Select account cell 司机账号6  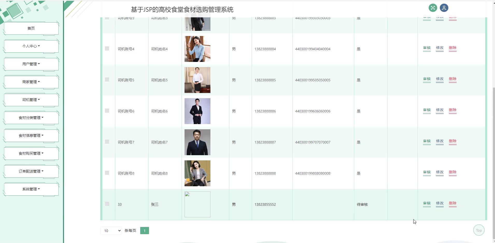point(126,111)
